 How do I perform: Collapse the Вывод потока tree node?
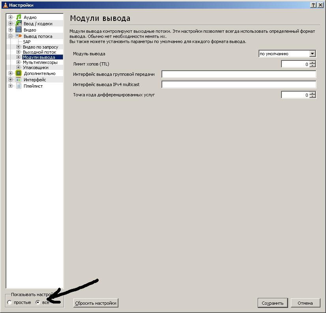click(x=11, y=36)
